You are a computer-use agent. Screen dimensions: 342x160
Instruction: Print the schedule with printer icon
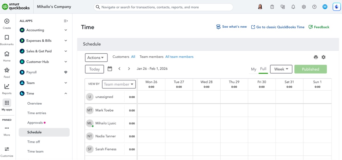click(316, 57)
